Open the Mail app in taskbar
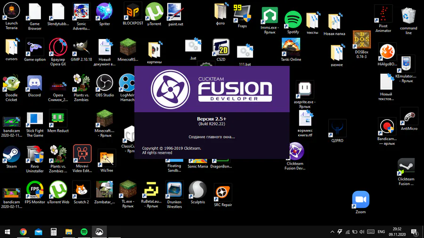The width and height of the screenshot is (424, 238). (x=39, y=232)
